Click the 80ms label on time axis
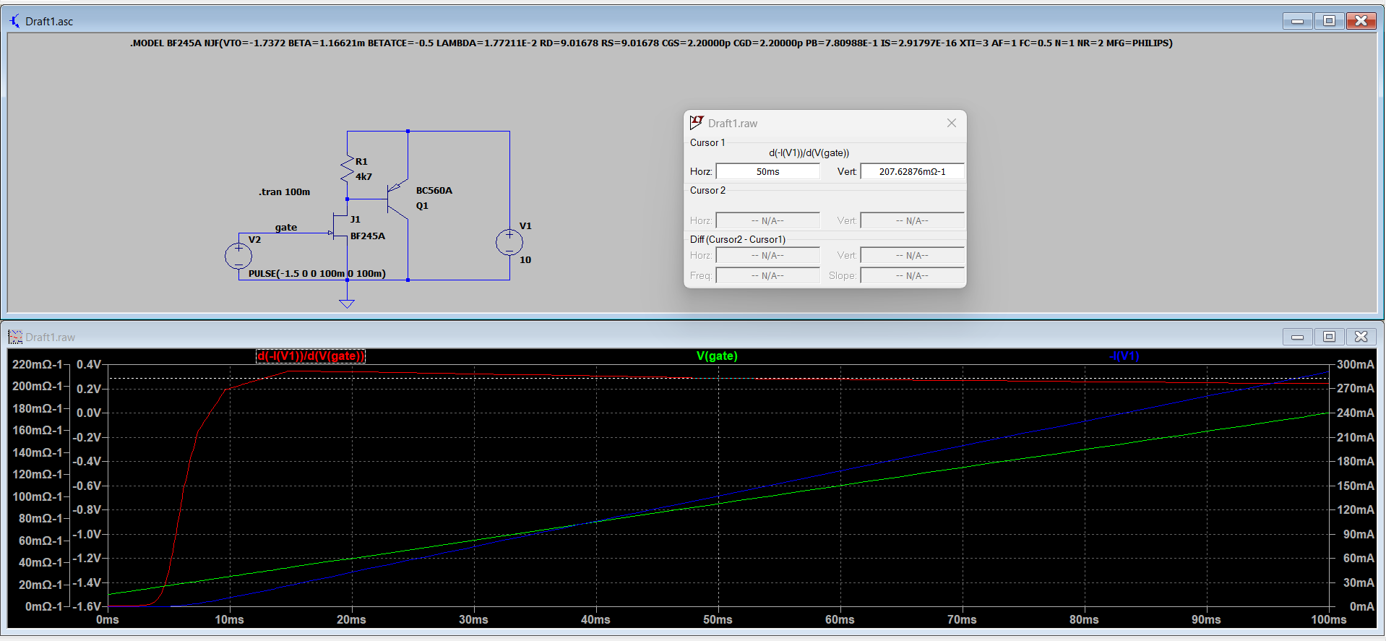Screen dimensions: 1386x641 coord(1084,619)
